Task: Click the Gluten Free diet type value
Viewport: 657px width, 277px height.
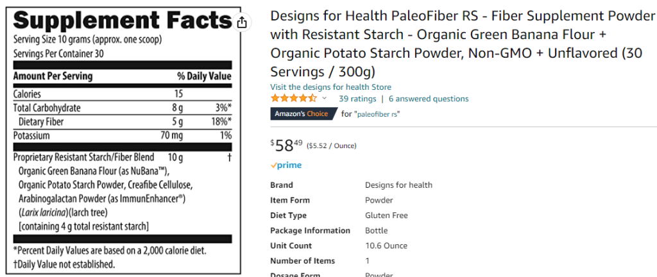Action: (386, 215)
